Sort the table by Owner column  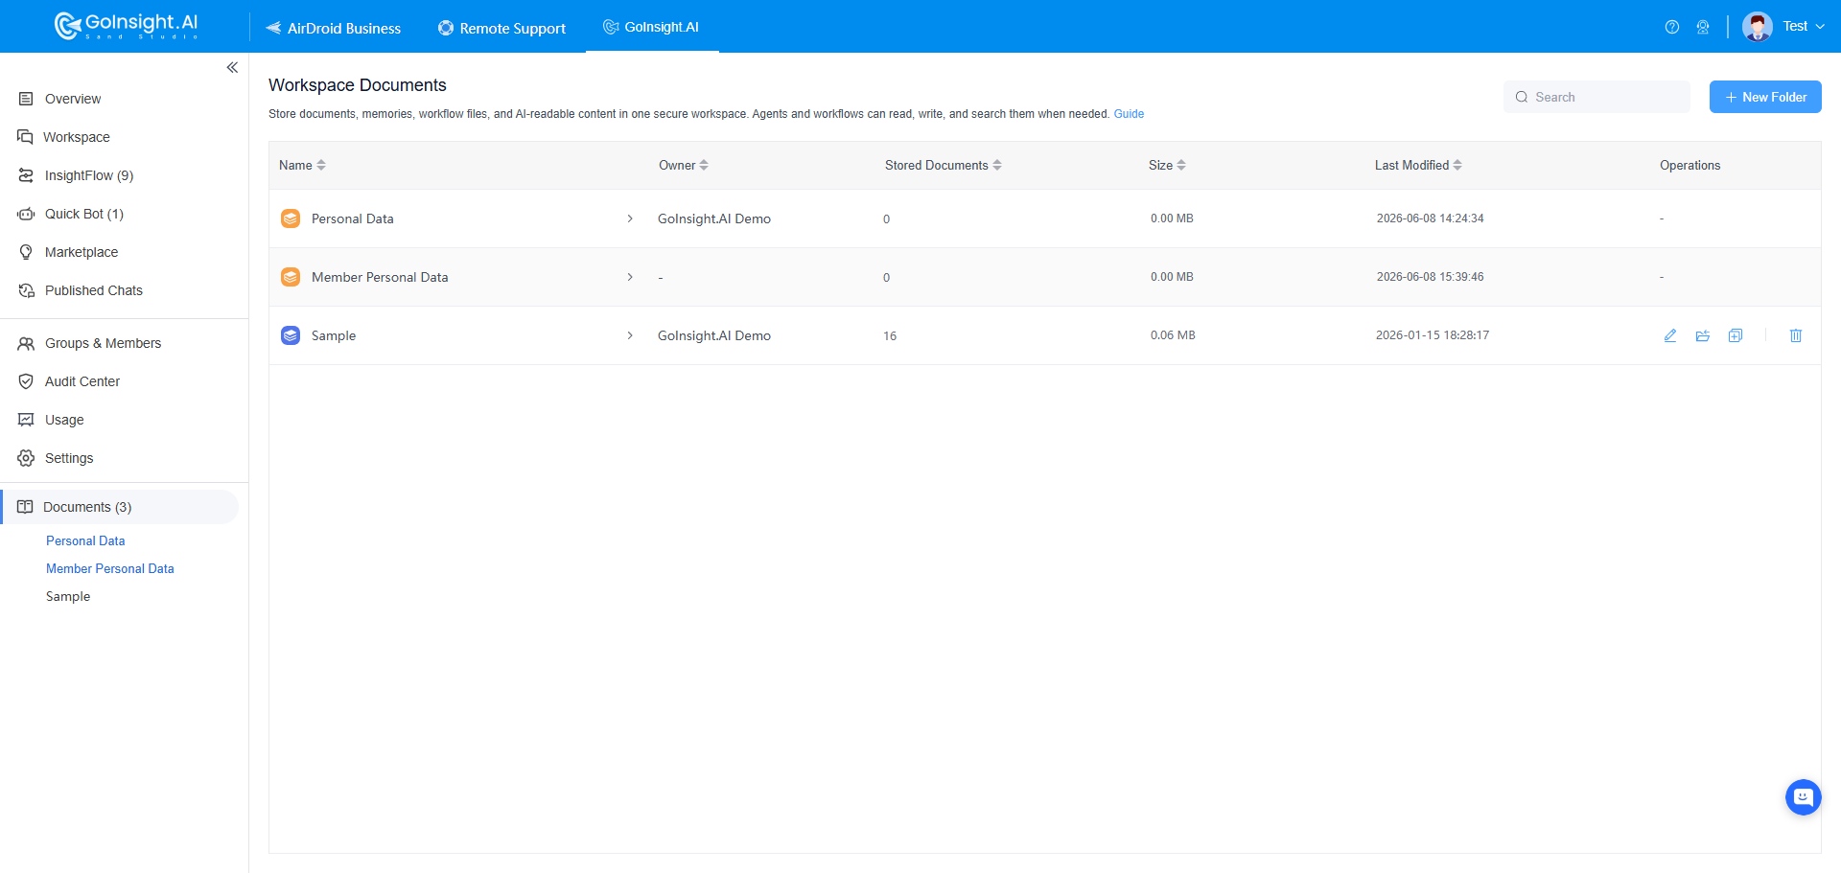[x=704, y=165]
